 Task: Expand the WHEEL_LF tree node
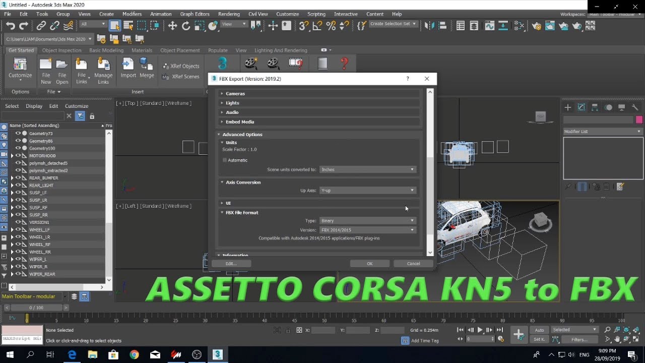coord(12,230)
